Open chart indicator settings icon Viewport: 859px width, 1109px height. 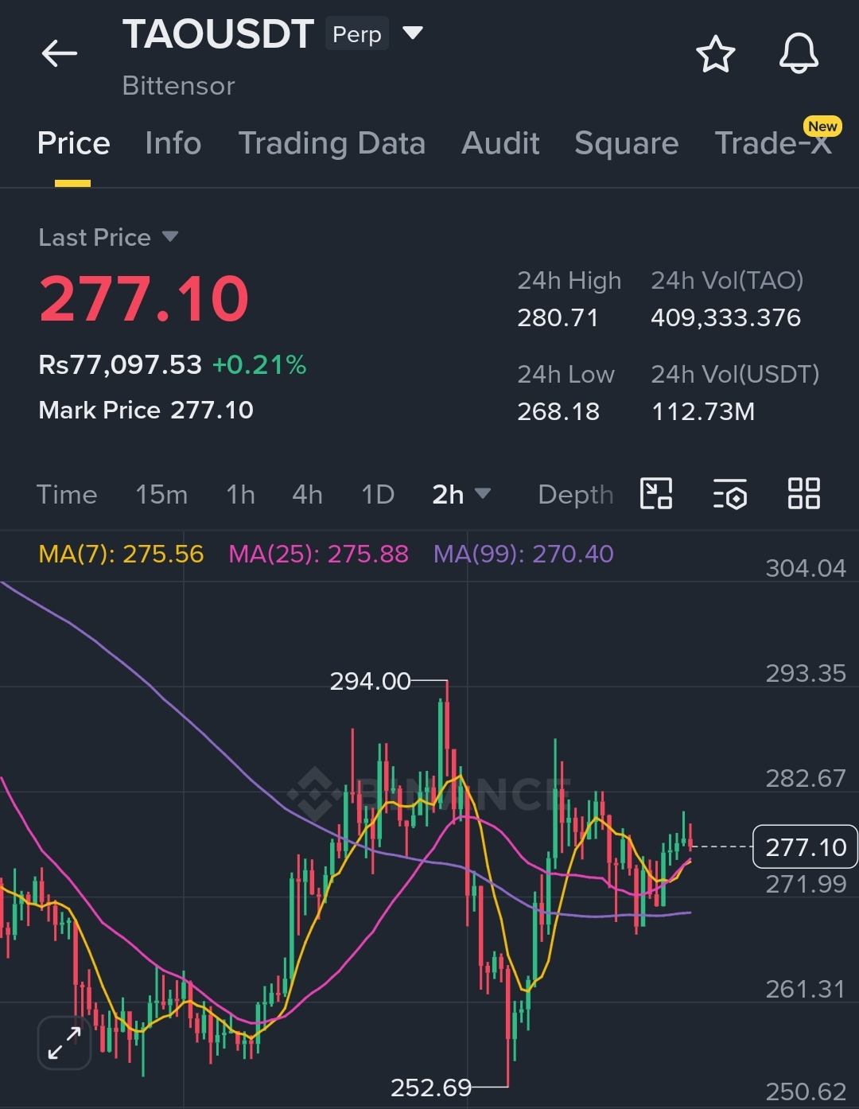[729, 494]
